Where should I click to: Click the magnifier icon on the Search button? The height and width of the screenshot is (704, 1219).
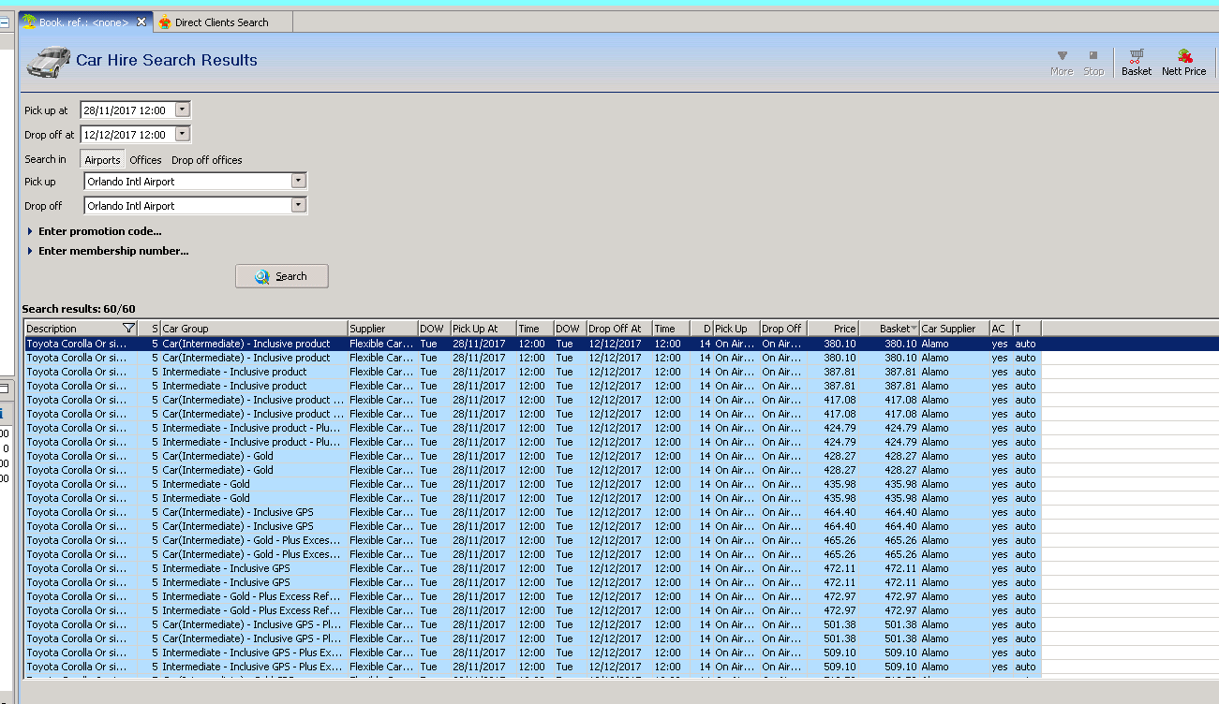(264, 276)
